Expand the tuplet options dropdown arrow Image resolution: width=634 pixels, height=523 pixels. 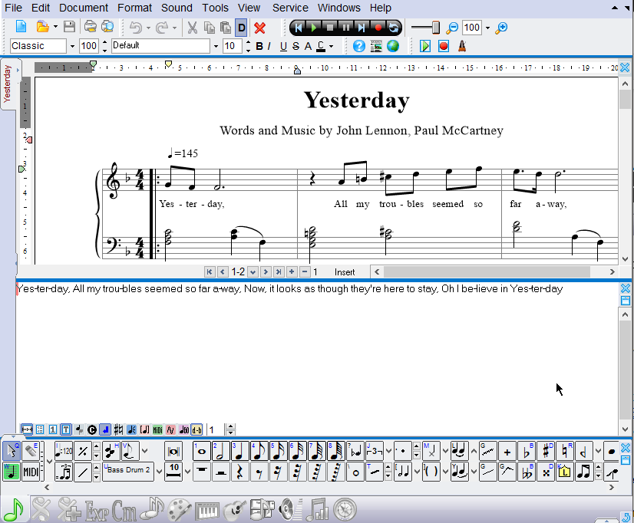point(388,451)
